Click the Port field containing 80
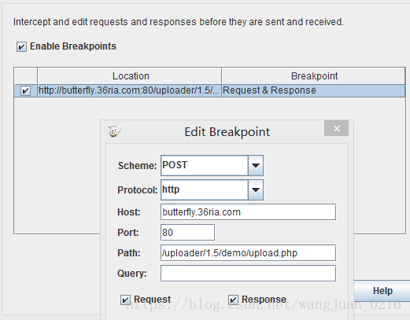The height and width of the screenshot is (320, 410). pos(187,233)
